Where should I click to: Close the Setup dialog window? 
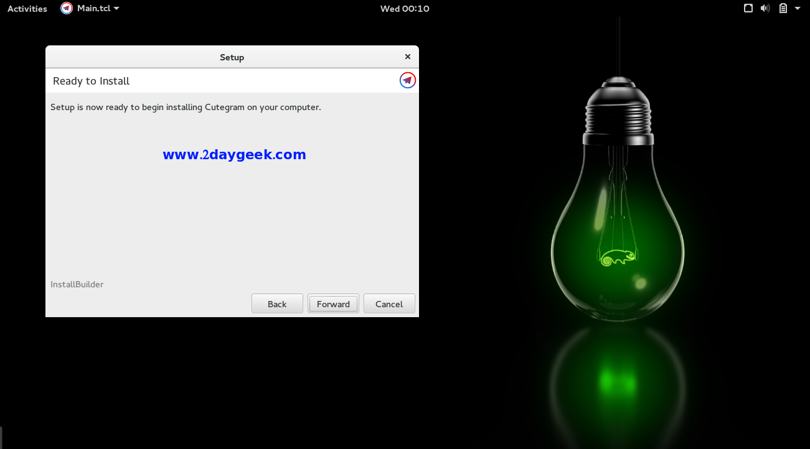click(x=408, y=57)
